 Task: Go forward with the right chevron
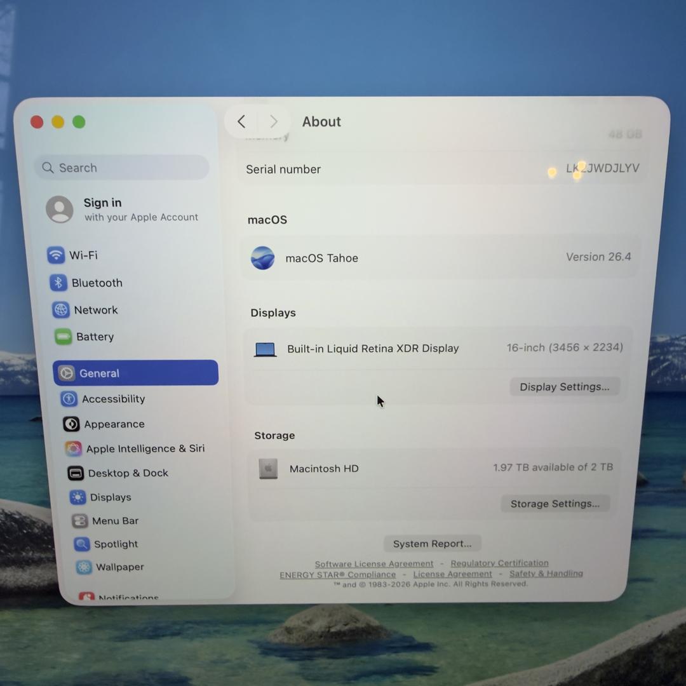click(274, 121)
